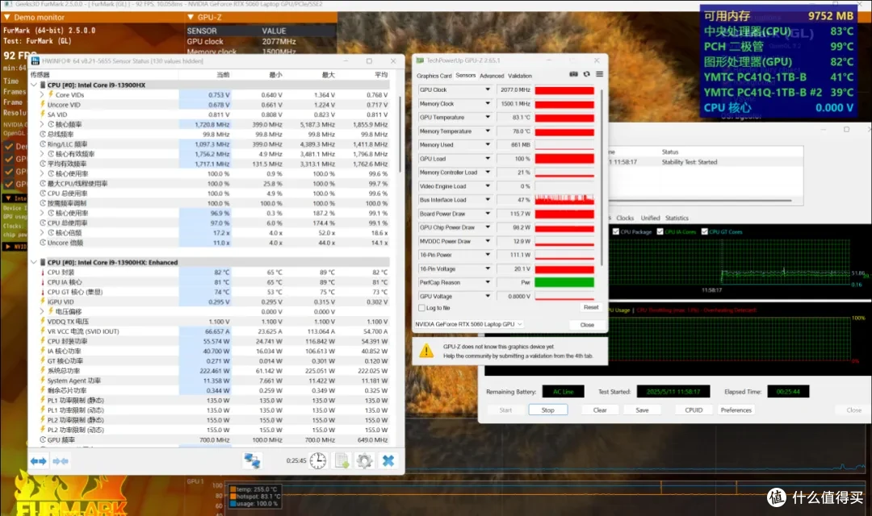Open Board Power Draw dropdown arrow

tap(488, 214)
